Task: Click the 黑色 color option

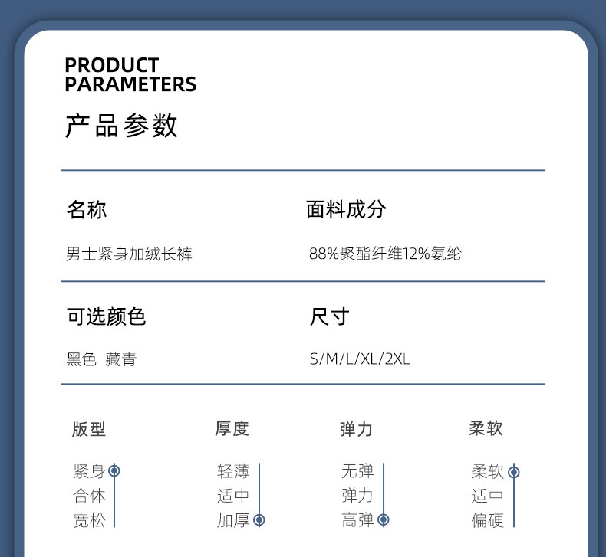Action: click(82, 359)
